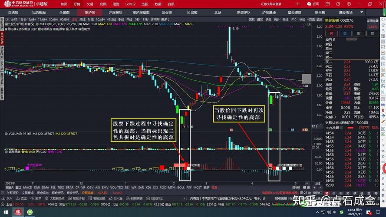The height and width of the screenshot is (217, 386).
Task: Switch to the 资金流向 tab
Action: (x=43, y=193)
